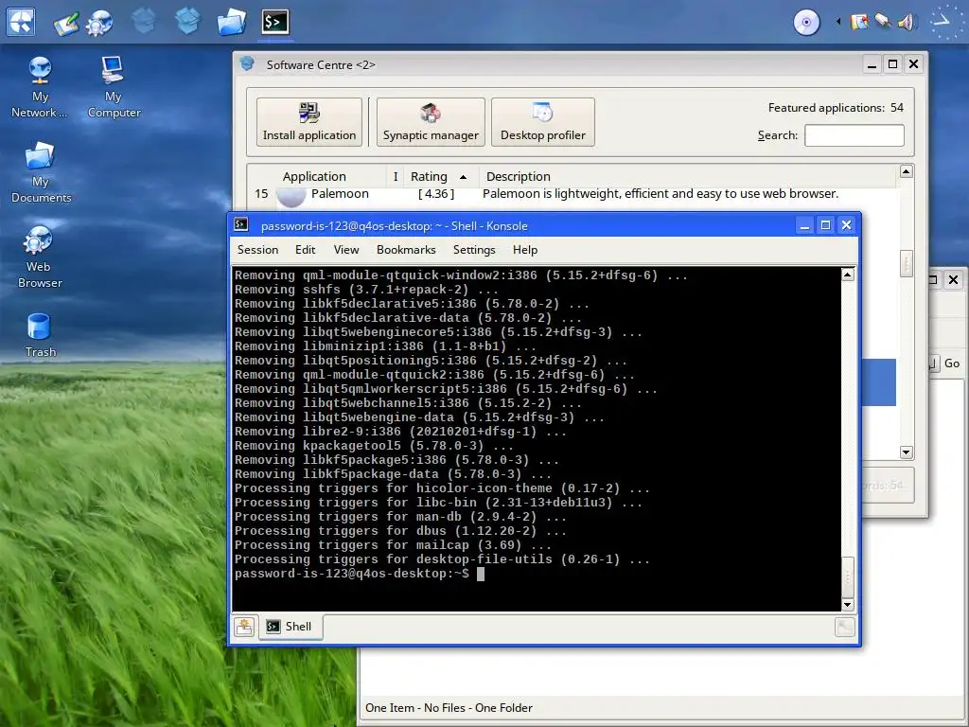Screen dimensions: 969x727
Task: Open the network plug tray icon
Action: [x=883, y=22]
